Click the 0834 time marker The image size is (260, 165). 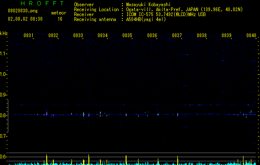point(103,35)
